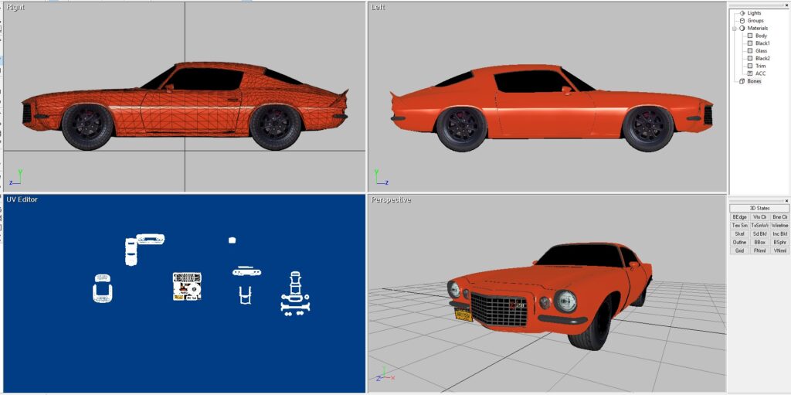
Task: Click the Body material square icon
Action: click(749, 36)
